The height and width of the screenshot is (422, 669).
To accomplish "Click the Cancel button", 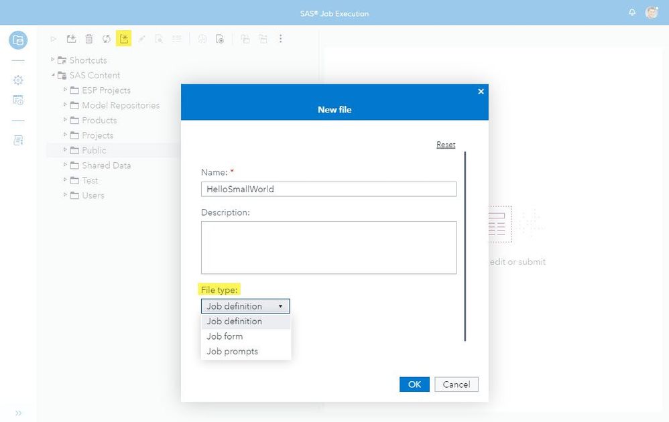I will (x=456, y=384).
